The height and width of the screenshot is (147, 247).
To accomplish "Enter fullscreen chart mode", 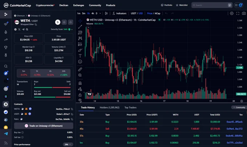I will pyautogui.click(x=238, y=13).
